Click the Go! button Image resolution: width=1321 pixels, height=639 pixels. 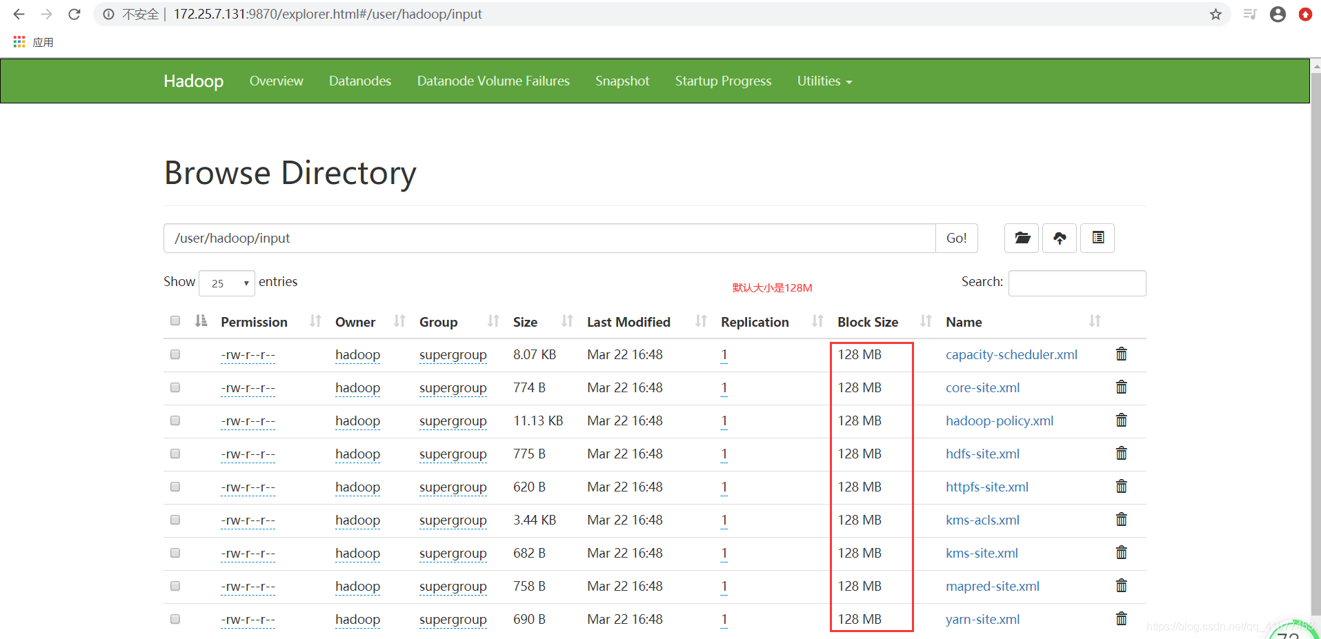click(x=956, y=238)
